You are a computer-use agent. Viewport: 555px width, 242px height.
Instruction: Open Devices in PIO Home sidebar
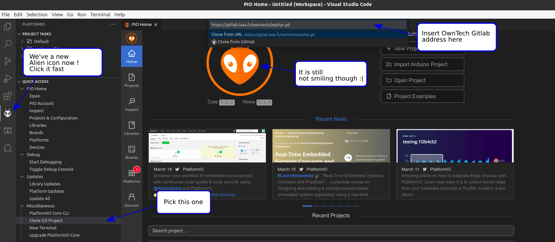[x=132, y=200]
